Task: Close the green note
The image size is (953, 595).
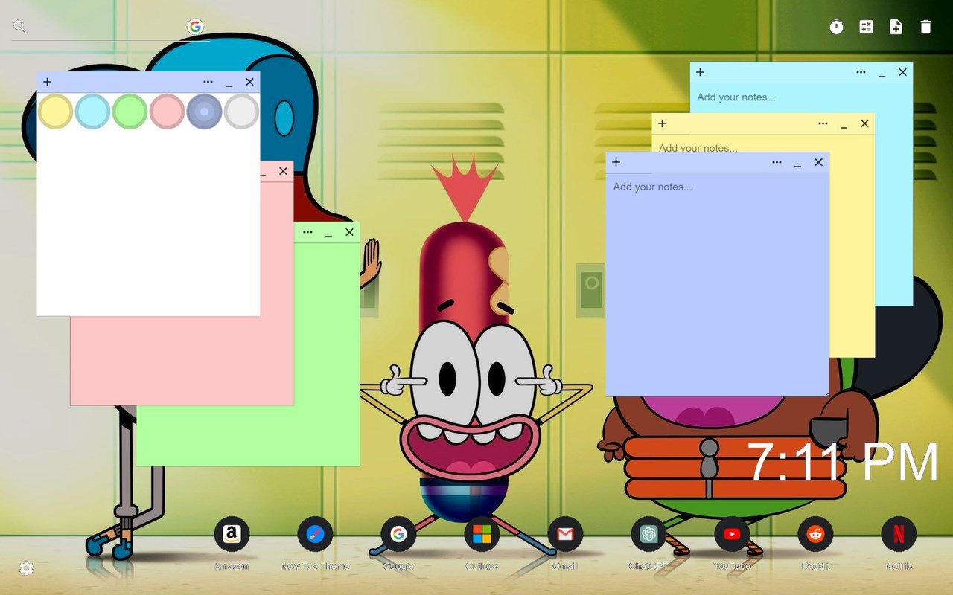Action: [x=349, y=232]
